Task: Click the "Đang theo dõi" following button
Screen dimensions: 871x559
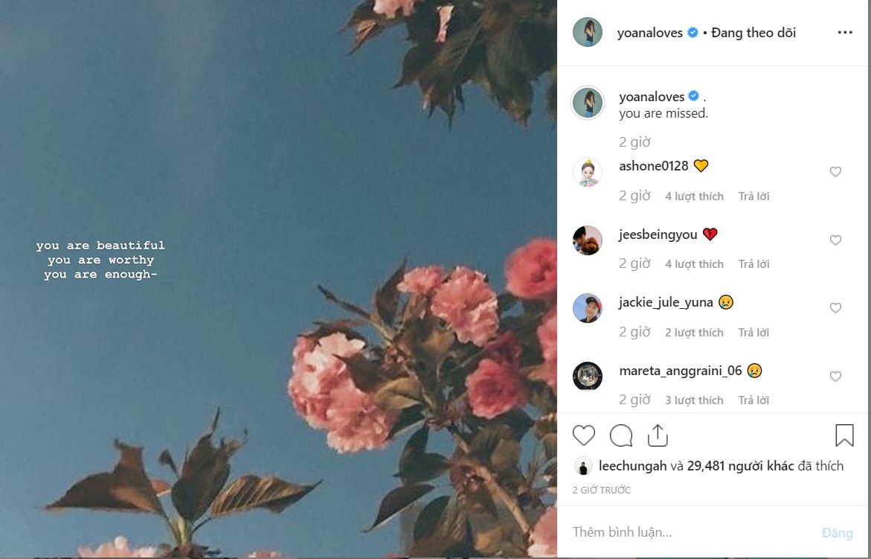Action: click(x=753, y=33)
